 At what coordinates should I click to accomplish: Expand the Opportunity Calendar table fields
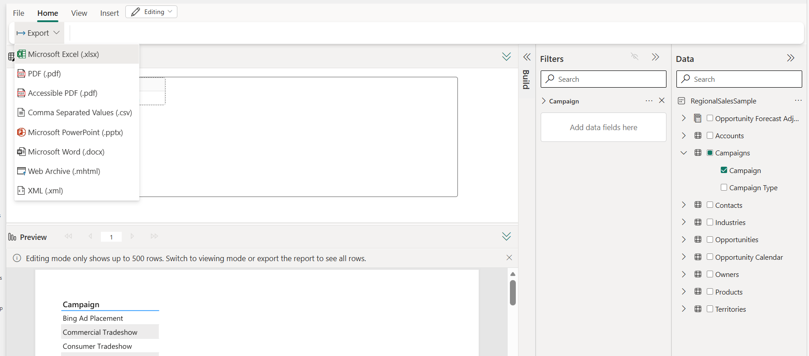[x=684, y=257]
